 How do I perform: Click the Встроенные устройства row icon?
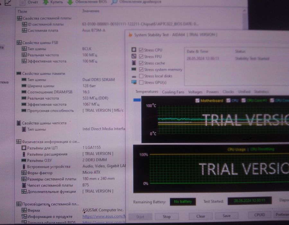click(24, 166)
